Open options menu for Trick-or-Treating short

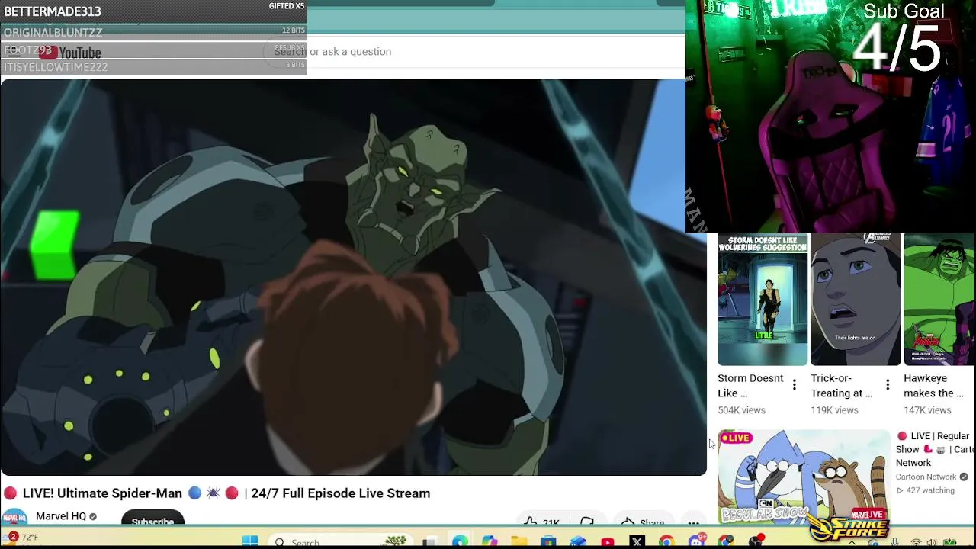(x=887, y=385)
